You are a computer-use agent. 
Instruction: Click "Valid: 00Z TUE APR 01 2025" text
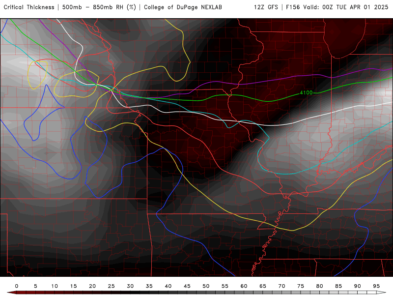point(346,7)
